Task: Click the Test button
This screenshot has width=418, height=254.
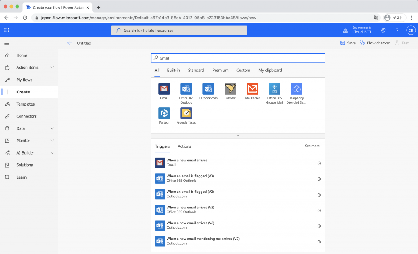Action: click(x=402, y=43)
